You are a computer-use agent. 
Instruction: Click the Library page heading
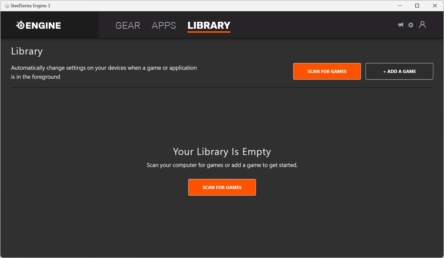27,51
